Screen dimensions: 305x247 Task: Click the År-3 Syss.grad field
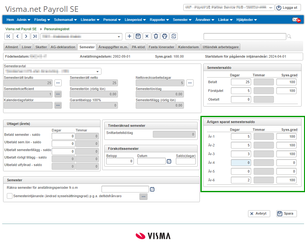pyautogui.click(x=286, y=154)
